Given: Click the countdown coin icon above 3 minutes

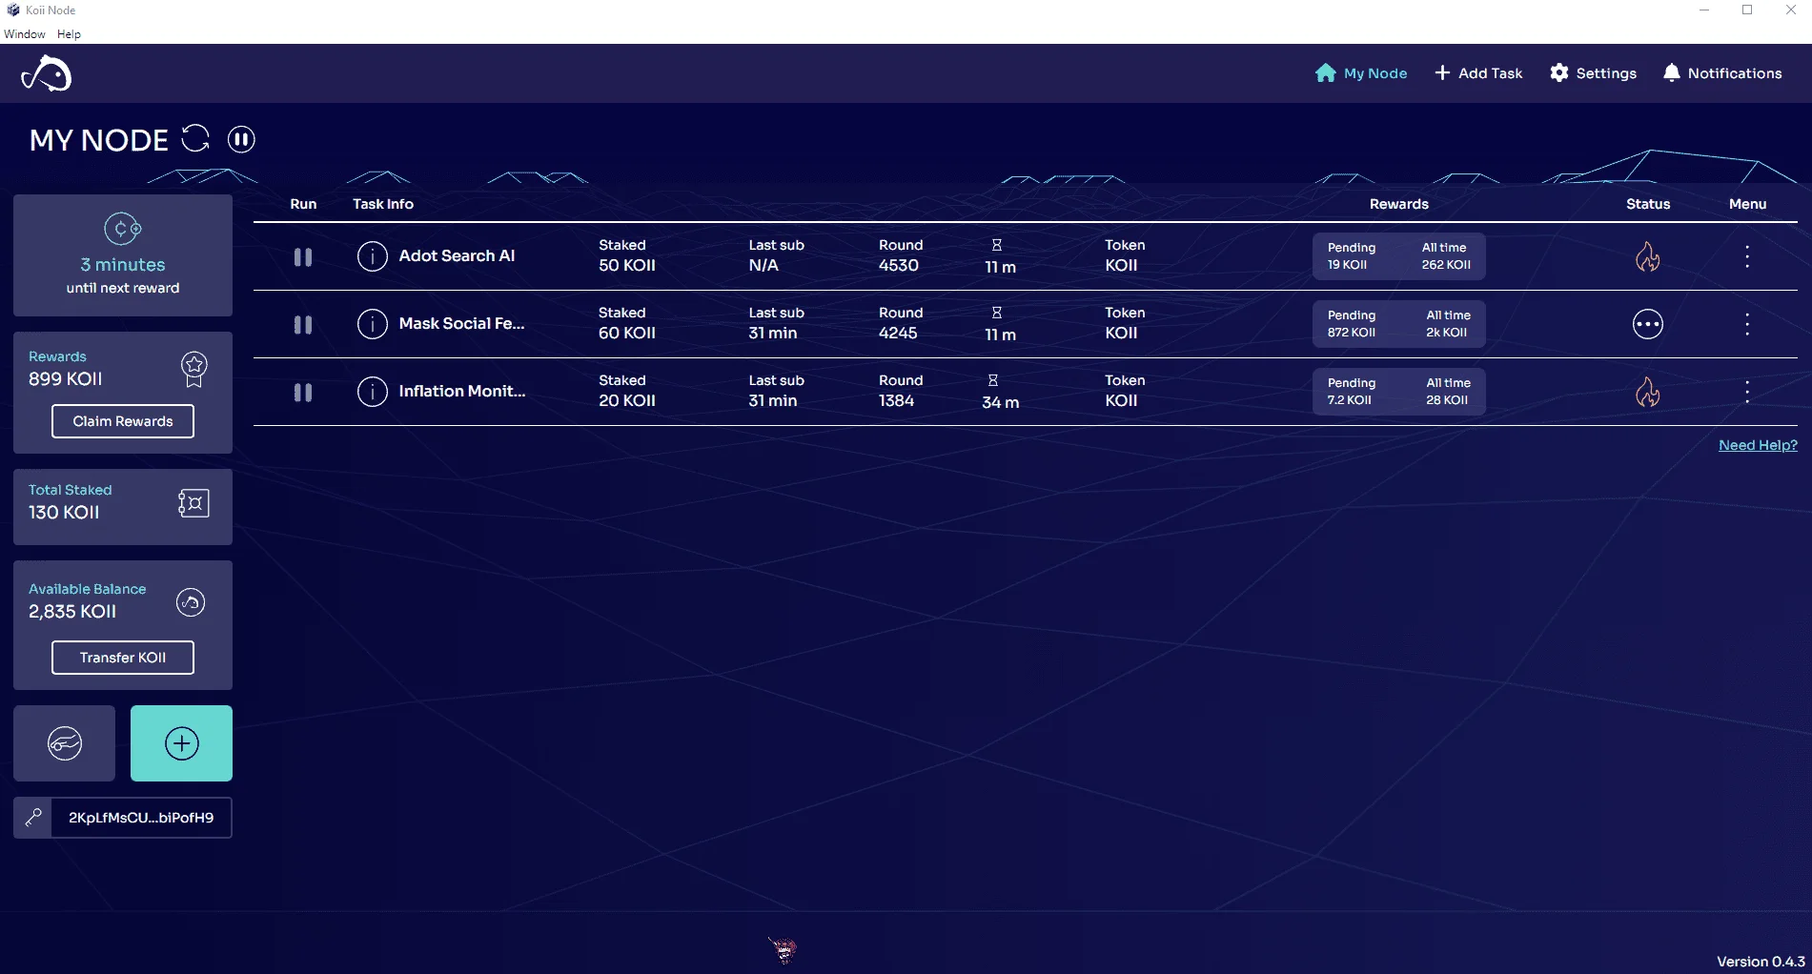Looking at the screenshot, I should pos(123,229).
